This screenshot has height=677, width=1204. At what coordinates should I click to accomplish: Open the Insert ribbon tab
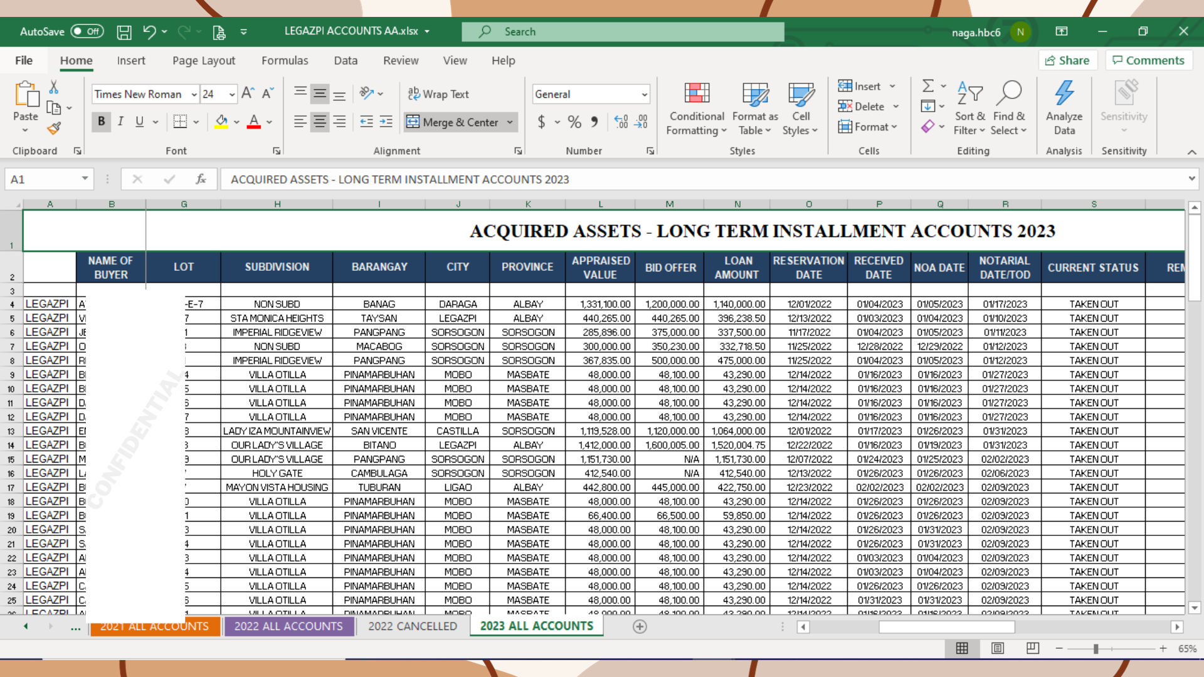click(131, 60)
